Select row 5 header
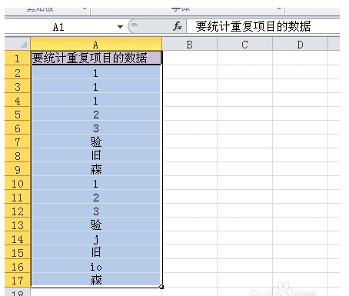Screen dimensions: 349x296 point(18,114)
